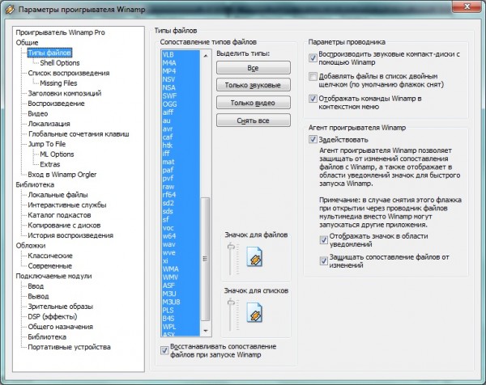
Task: Click the 'Только видео' button
Action: coord(254,103)
